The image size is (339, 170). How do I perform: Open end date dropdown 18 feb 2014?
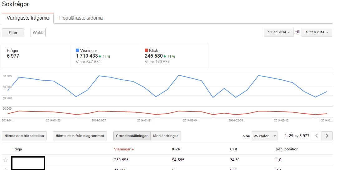[x=317, y=32]
